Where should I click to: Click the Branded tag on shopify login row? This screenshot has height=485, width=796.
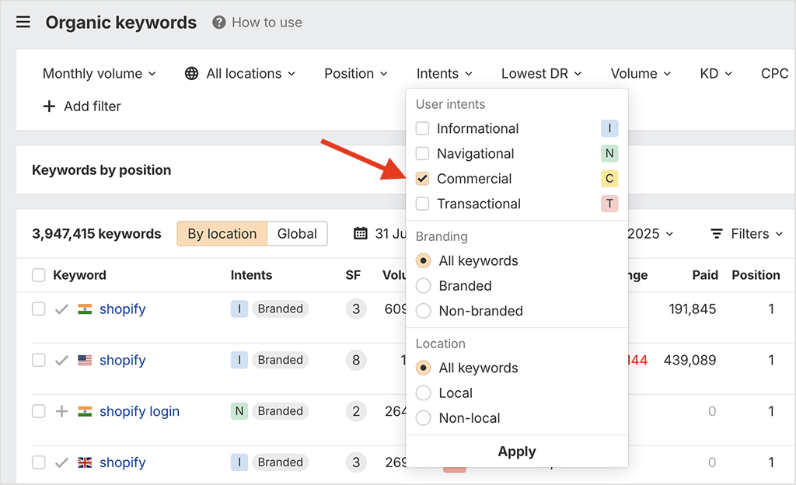(280, 411)
